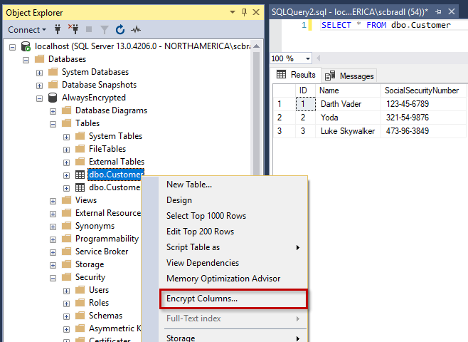Pin the Object Explorer panel
Screen dimensions: 468x342
[x=244, y=12]
